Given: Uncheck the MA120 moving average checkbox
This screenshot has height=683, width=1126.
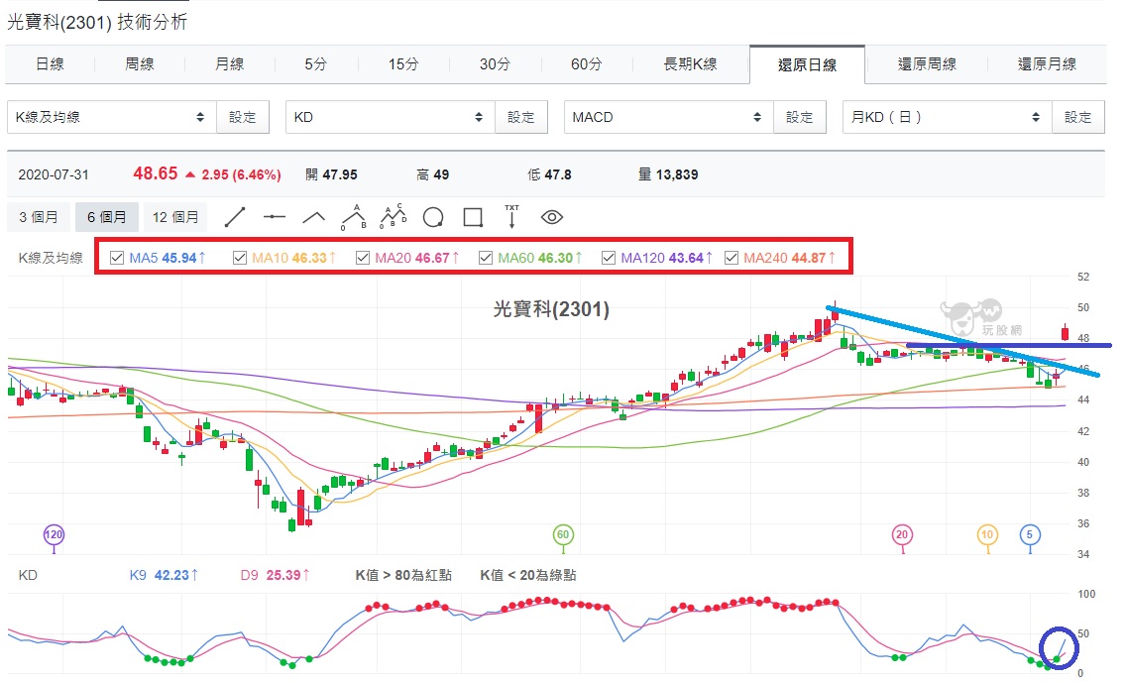Looking at the screenshot, I should point(609,258).
